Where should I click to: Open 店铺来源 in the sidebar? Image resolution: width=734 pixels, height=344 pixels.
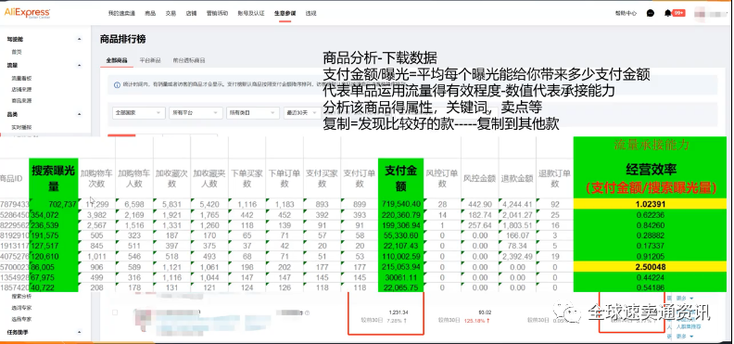click(21, 89)
